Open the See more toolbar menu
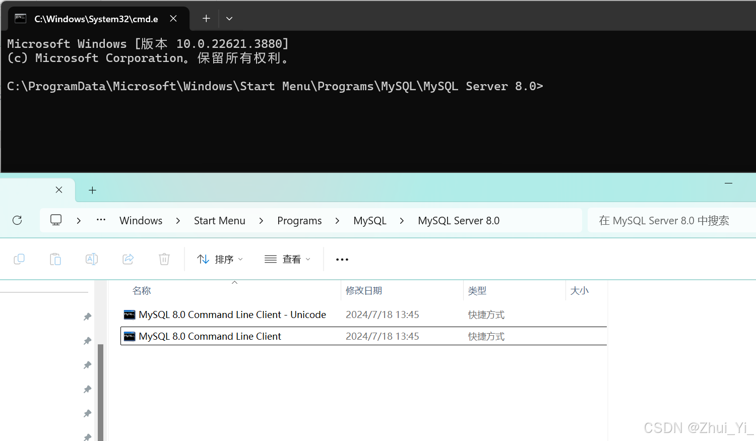Screen dimensions: 756x441 click(342, 260)
